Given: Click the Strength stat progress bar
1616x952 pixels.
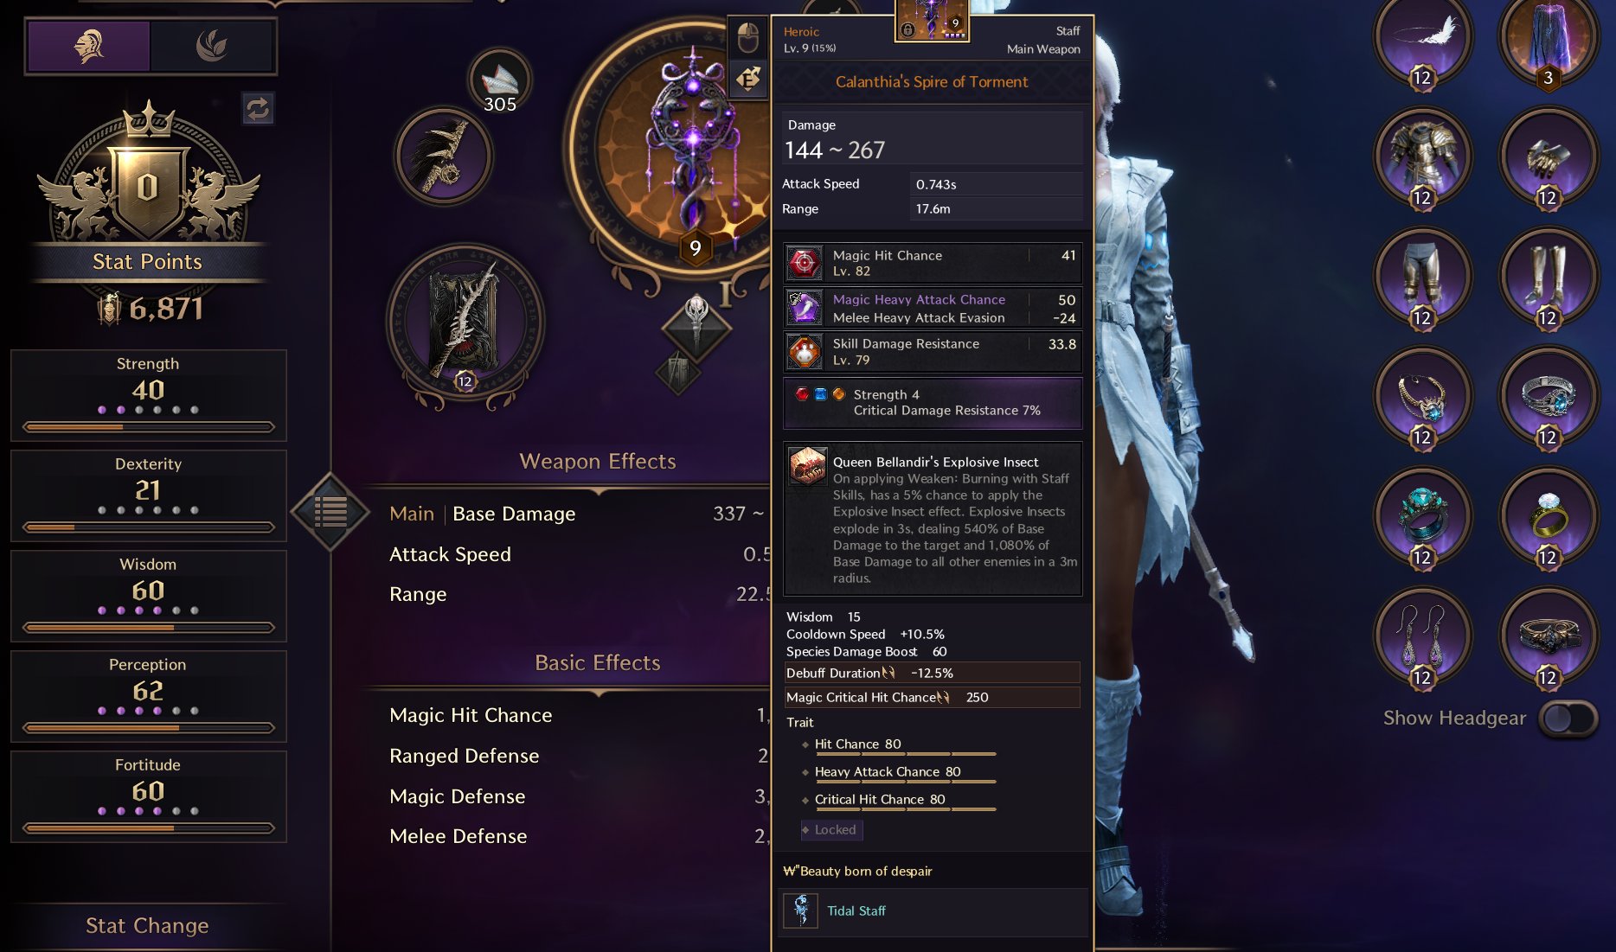Looking at the screenshot, I should [149, 427].
